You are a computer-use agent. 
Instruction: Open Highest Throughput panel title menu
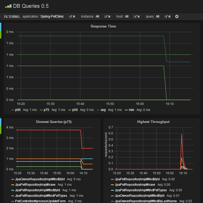[153, 122]
